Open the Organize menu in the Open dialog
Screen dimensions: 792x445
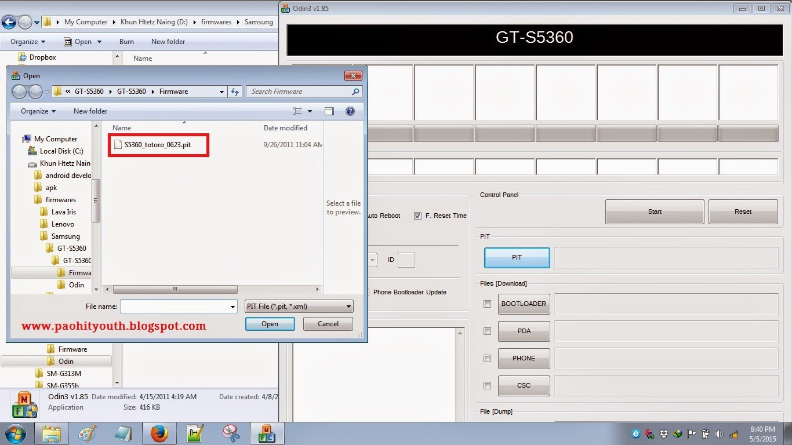[38, 111]
